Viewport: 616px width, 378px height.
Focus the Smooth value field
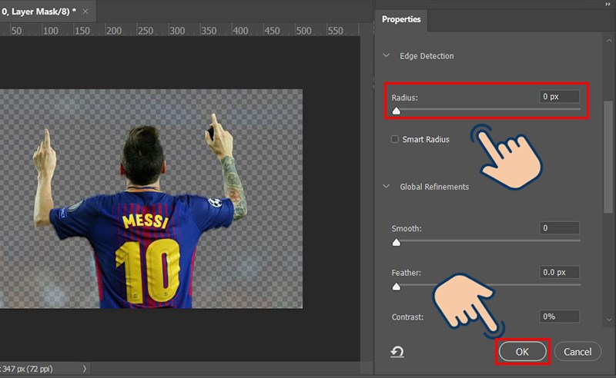point(559,228)
